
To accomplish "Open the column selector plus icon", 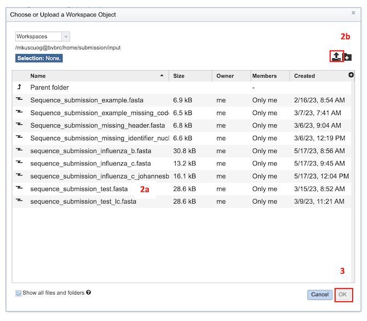I will [351, 74].
